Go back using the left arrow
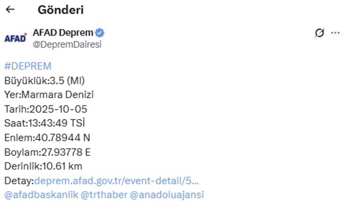Screen dimensions: 348x206 [x=10, y=9]
